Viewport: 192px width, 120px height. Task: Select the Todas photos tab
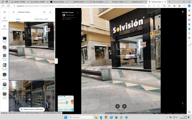18,19
